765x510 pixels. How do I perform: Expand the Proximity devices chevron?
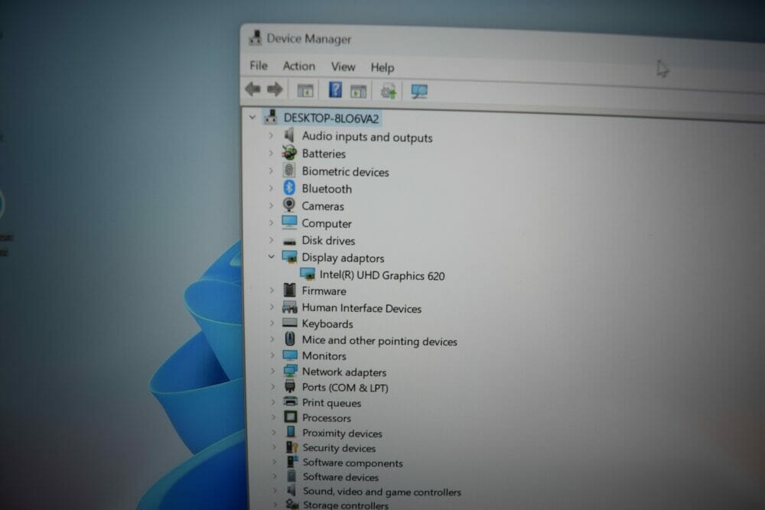(274, 432)
